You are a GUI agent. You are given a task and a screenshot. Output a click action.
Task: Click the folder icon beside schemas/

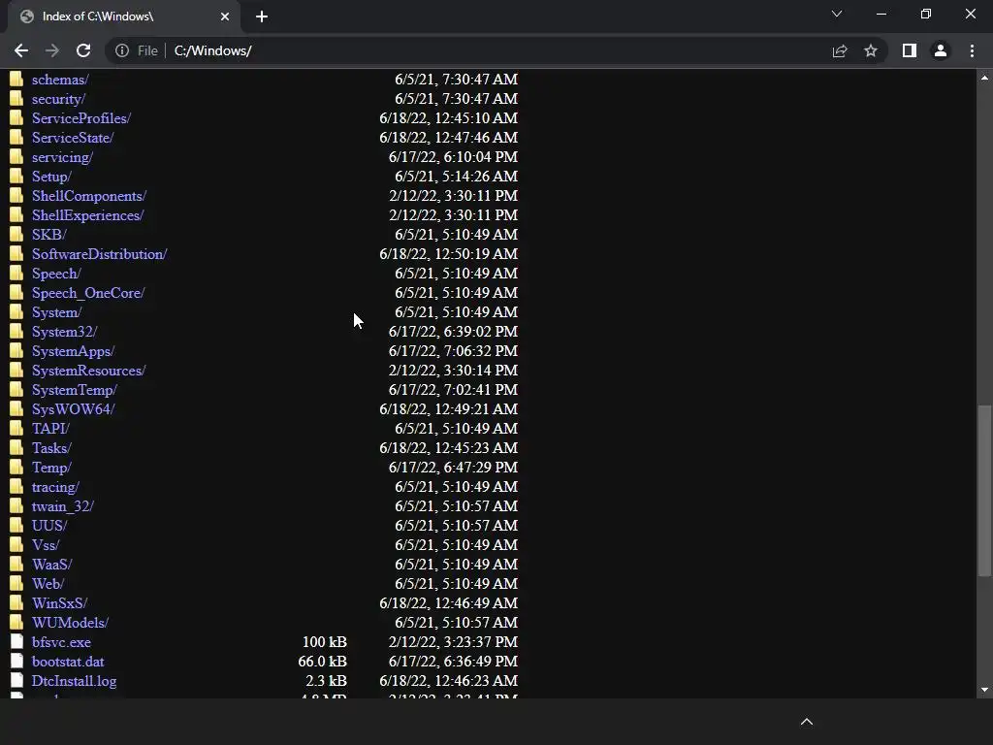pyautogui.click(x=16, y=79)
